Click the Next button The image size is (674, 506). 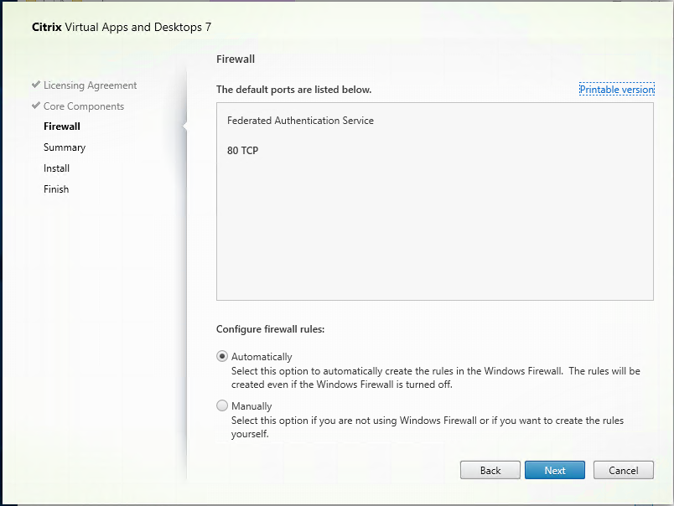[x=554, y=470]
